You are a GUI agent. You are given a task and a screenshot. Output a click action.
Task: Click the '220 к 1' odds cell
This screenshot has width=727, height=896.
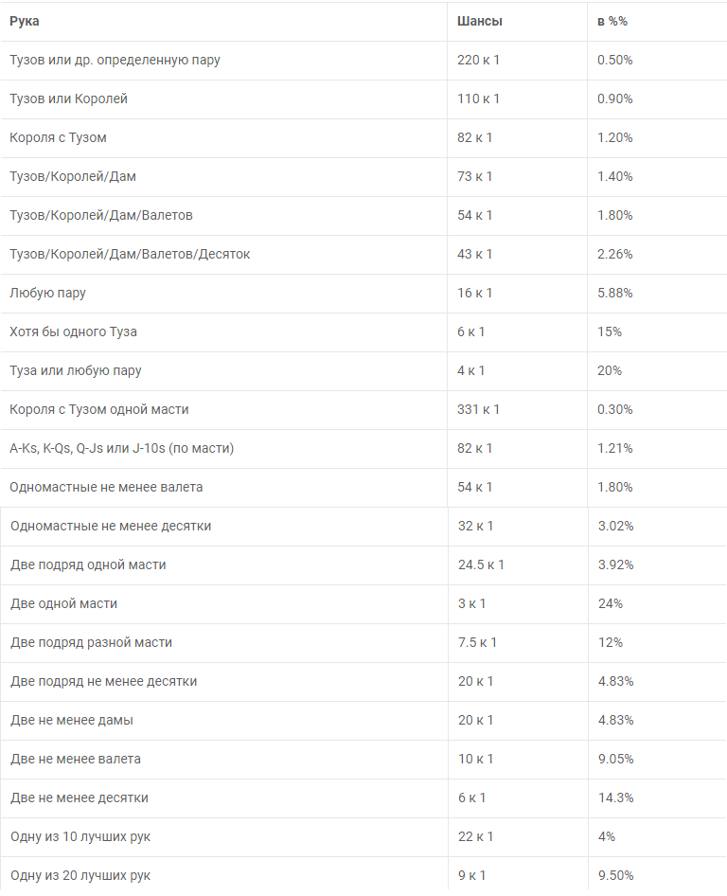click(478, 60)
